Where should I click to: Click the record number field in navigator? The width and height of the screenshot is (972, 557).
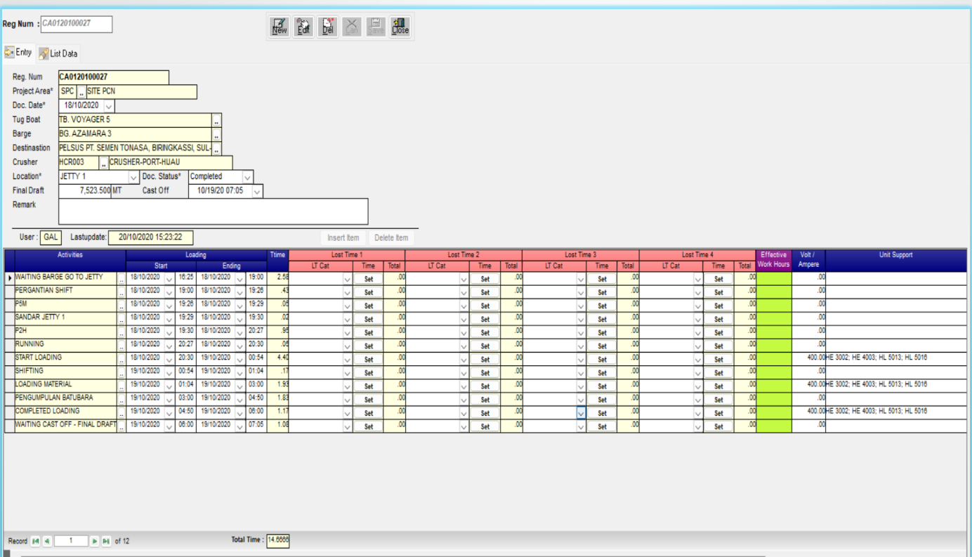point(71,541)
